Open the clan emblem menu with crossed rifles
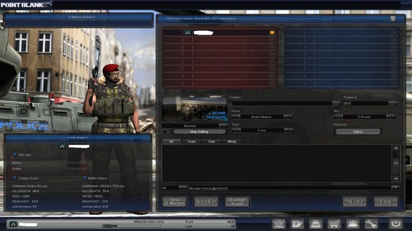The height and width of the screenshot is (231, 412). (x=279, y=224)
